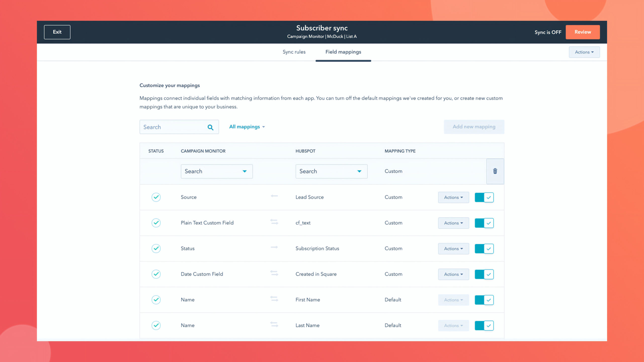Open the Actions dropdown below the header bar
The width and height of the screenshot is (644, 362).
[584, 52]
